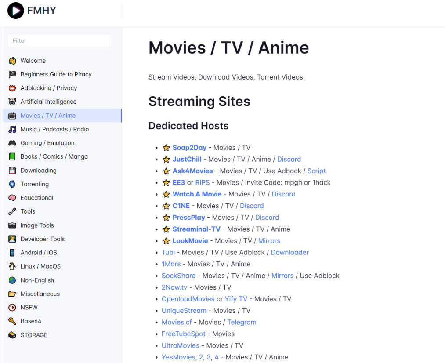Screen dimensions: 445x363
Task: Open the PressPlay Discord link
Action: 267,218
